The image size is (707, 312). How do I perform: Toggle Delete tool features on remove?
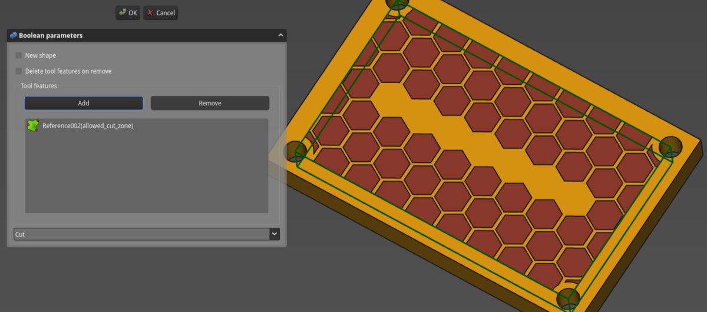19,71
